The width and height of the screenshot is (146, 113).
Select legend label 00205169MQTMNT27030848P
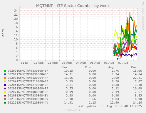pyautogui.click(x=28, y=85)
